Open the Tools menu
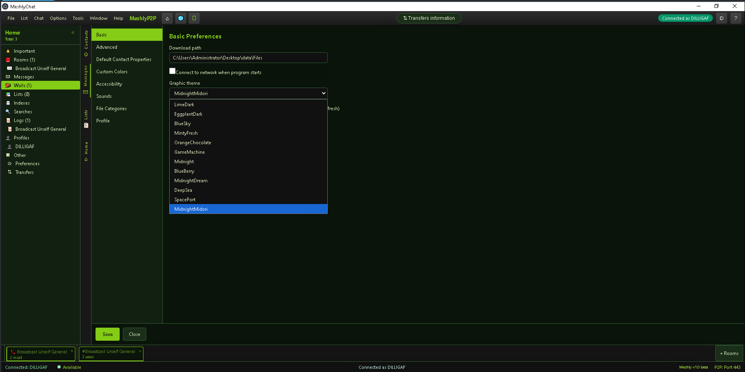 coord(78,18)
